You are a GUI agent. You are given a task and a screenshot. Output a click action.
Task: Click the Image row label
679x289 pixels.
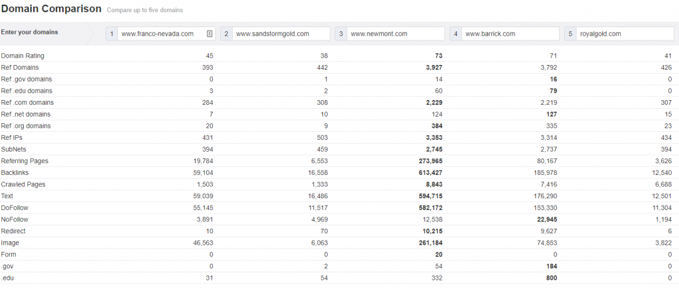pos(10,243)
